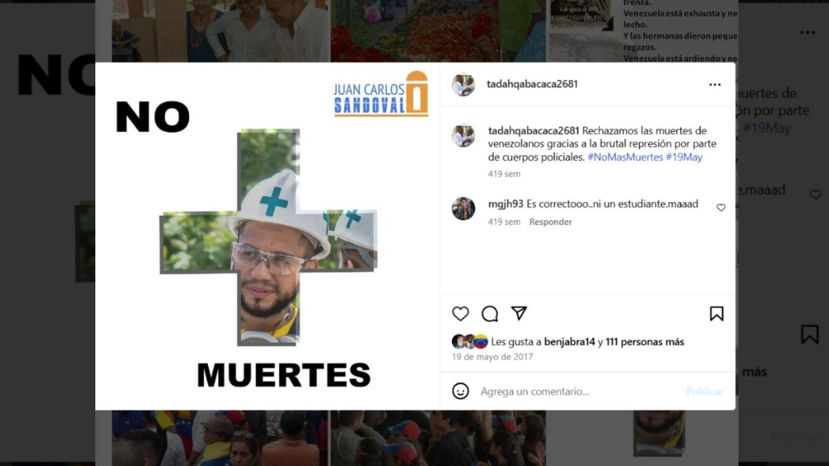829x466 pixels.
Task: Open tadahqabacaca2681 profile avatar in header
Action: (464, 84)
